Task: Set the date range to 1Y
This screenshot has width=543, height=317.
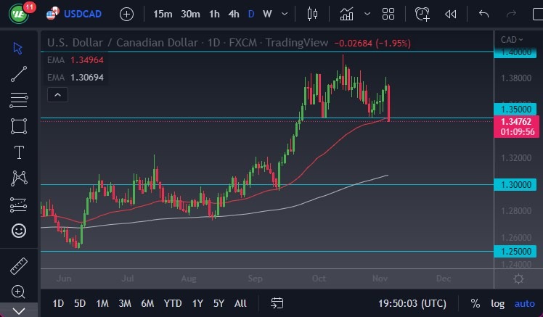Action: point(197,303)
